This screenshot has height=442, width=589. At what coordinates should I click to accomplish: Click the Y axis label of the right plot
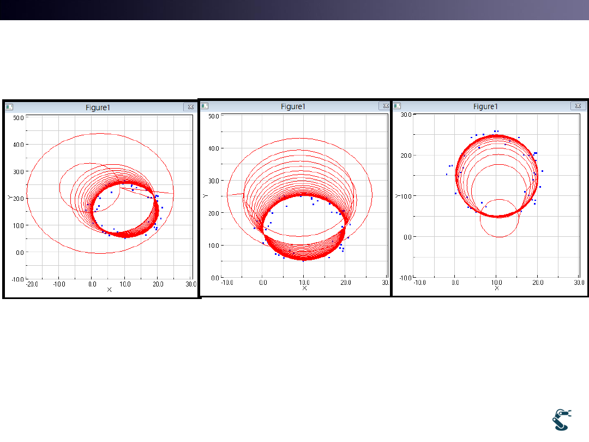(x=398, y=195)
